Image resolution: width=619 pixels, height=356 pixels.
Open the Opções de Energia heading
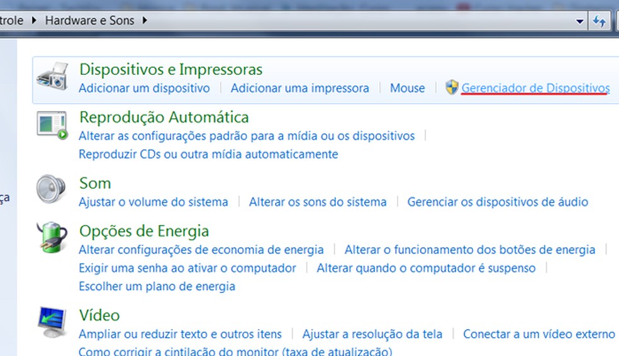(x=144, y=231)
